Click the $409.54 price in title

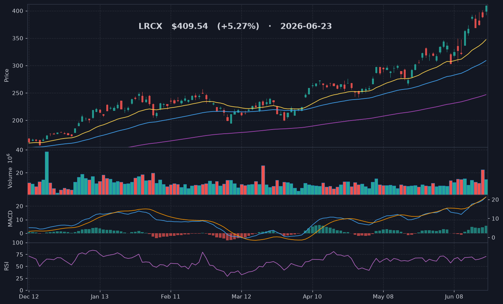189,27
